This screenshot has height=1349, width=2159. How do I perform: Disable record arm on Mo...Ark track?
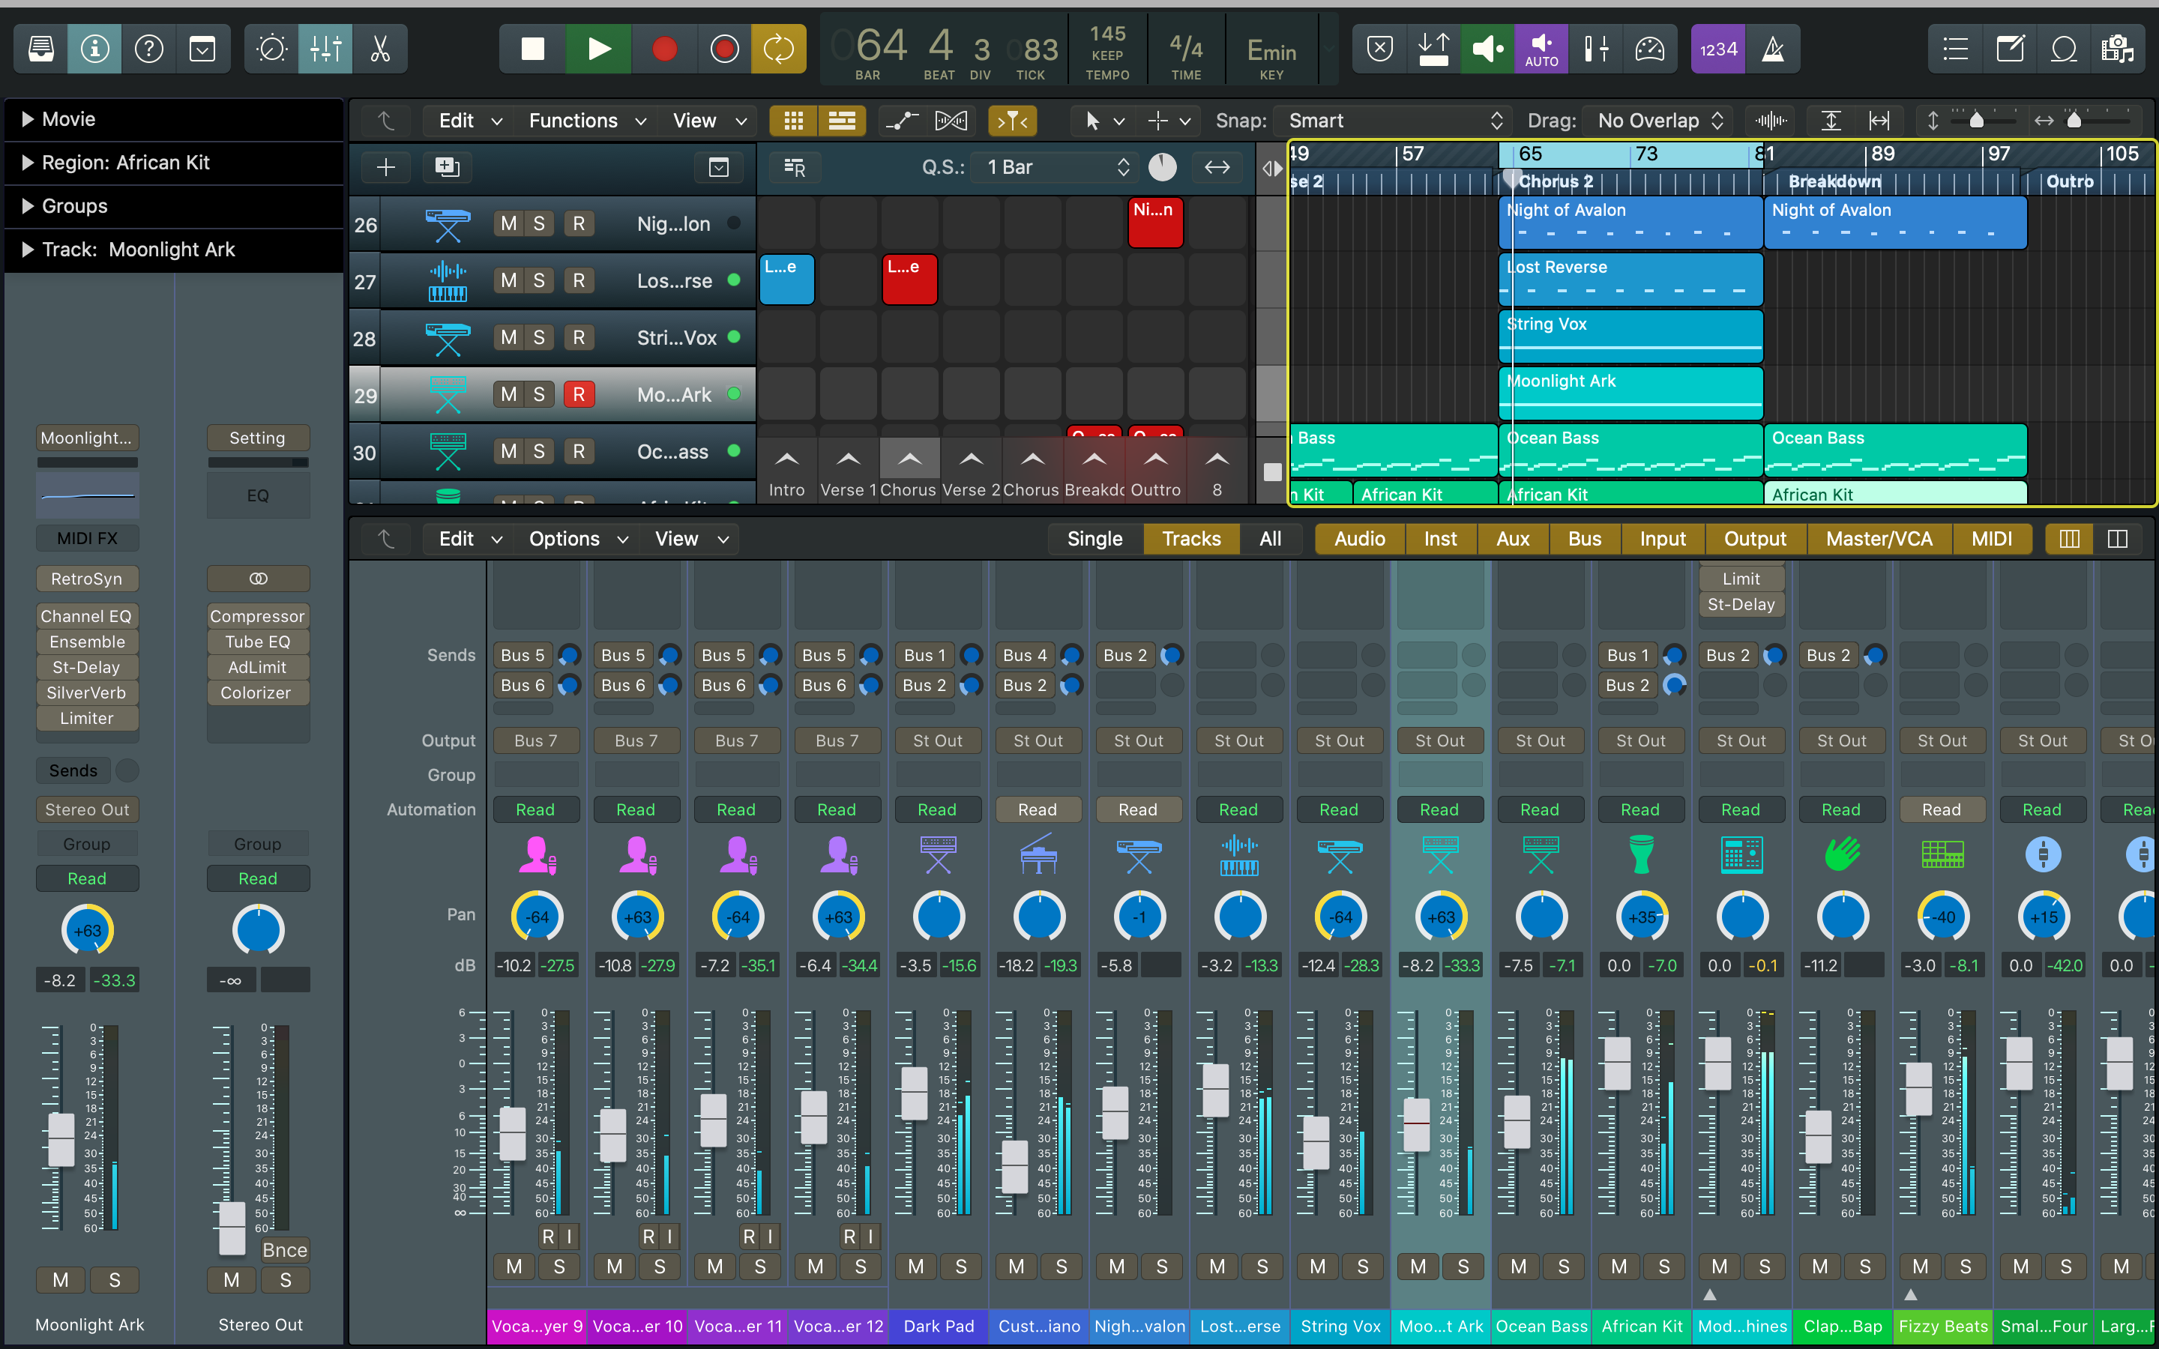tap(578, 394)
